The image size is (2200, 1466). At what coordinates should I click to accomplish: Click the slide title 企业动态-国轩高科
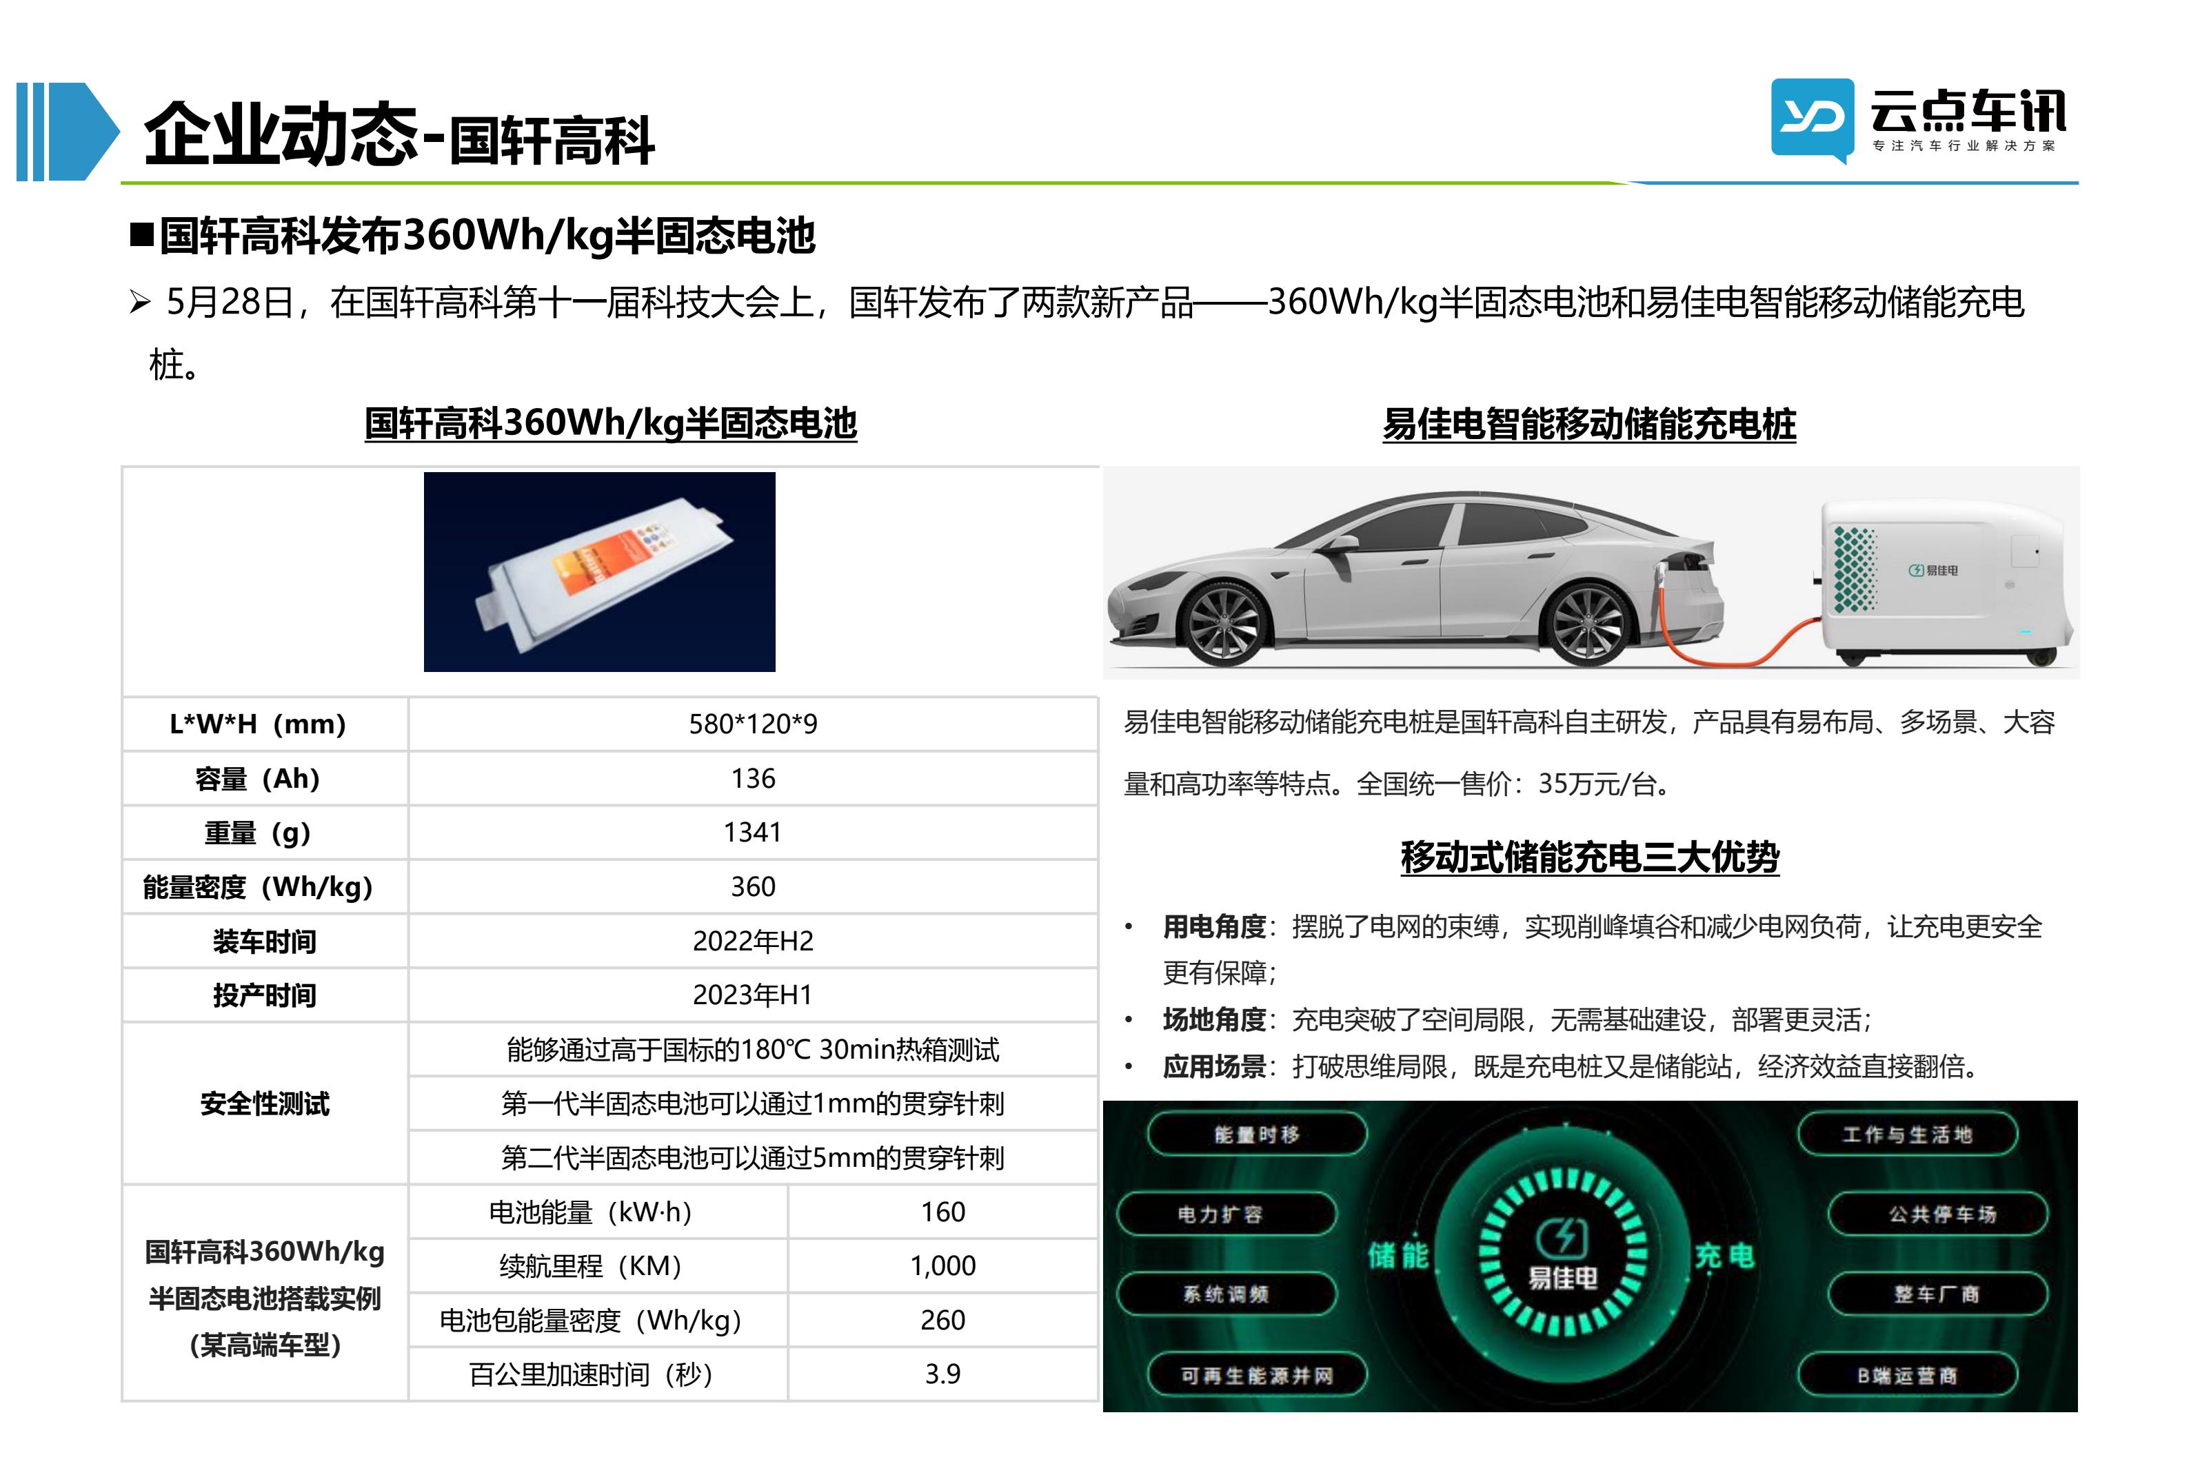click(399, 134)
